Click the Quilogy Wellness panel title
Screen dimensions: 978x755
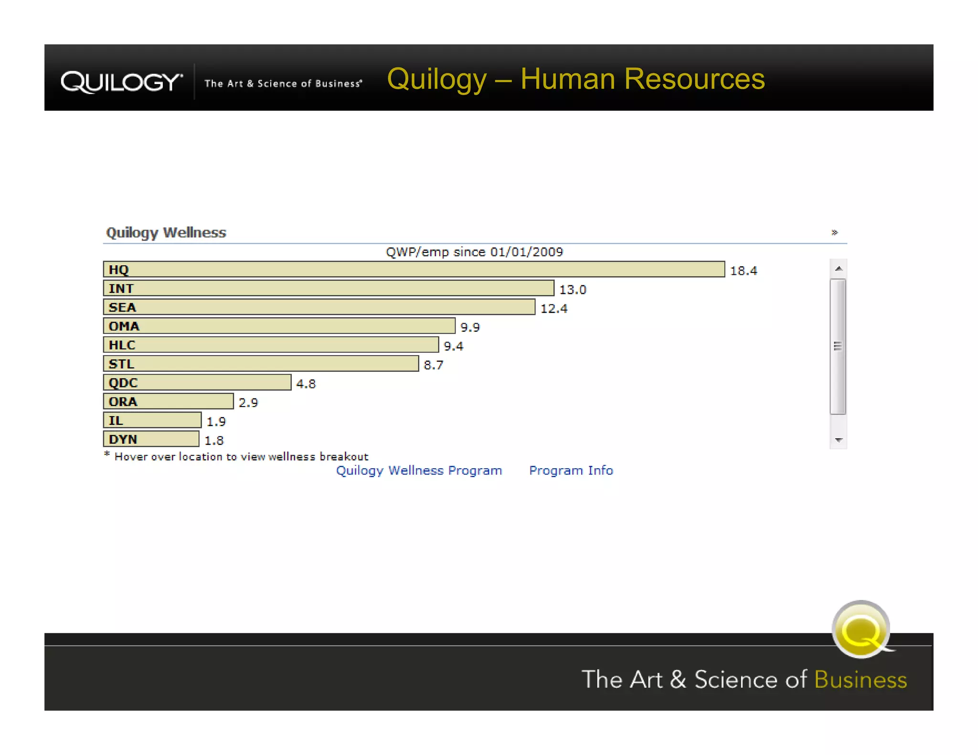tap(166, 232)
